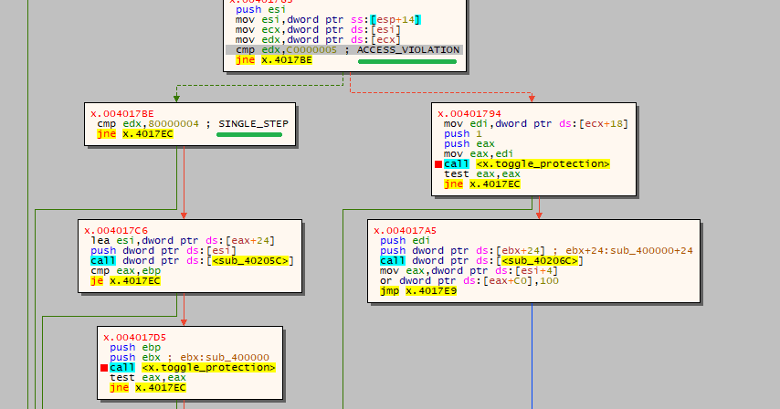Select the 'push 1' instruction

[x=463, y=133]
